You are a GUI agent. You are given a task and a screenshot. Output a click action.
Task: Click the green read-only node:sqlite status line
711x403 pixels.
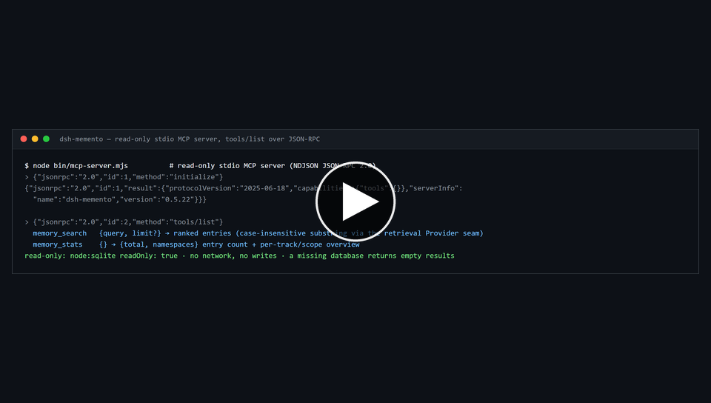[239, 256]
